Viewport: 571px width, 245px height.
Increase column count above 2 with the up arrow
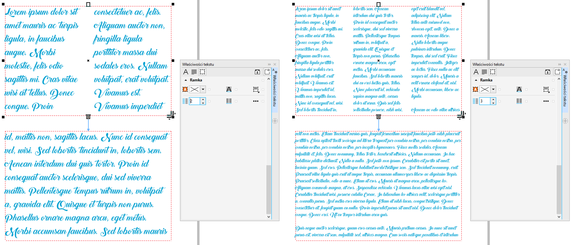coord(203,99)
